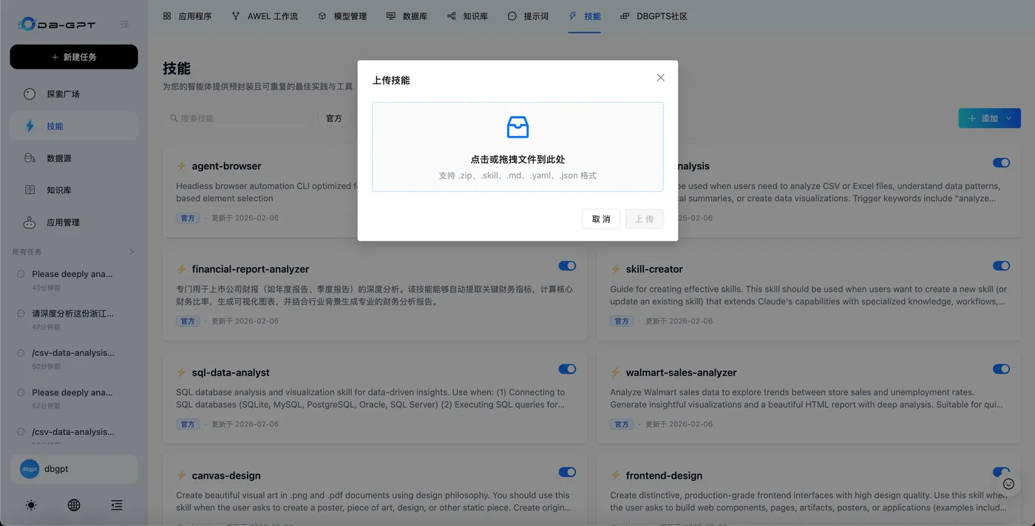Viewport: 1035px width, 526px height.
Task: Click the 应用管理 robot icon in sidebar
Action: click(x=30, y=222)
